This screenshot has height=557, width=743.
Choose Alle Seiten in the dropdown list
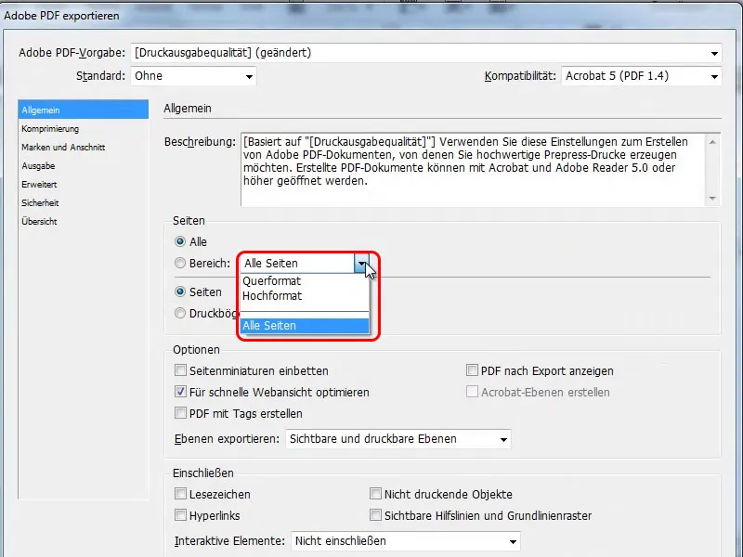pyautogui.click(x=305, y=326)
